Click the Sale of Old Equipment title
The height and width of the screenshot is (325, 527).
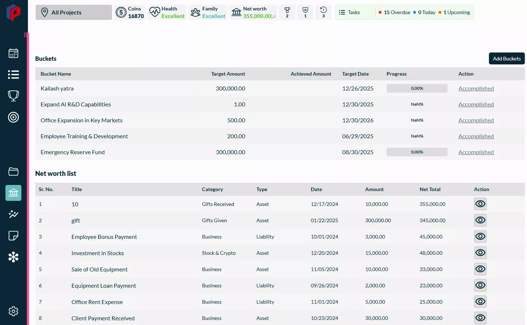(99, 269)
